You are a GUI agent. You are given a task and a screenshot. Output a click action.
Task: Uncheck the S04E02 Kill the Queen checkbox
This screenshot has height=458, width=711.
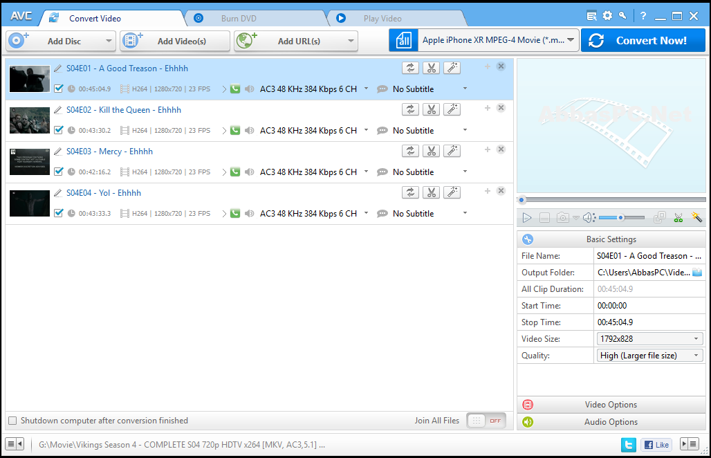pos(59,130)
